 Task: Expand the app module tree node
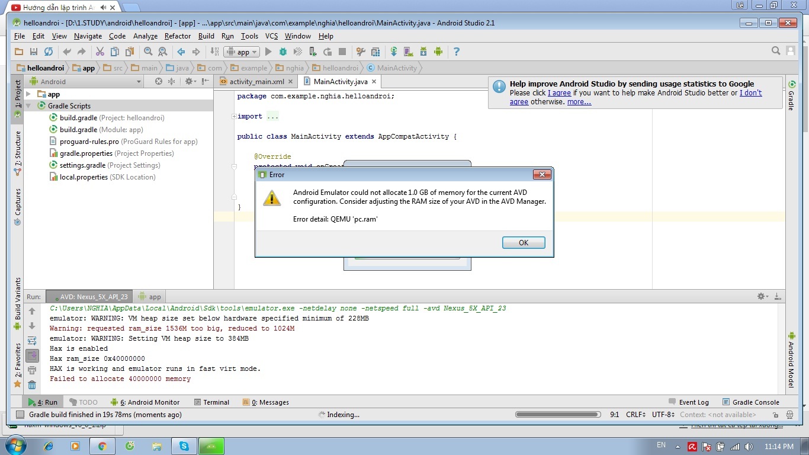(28, 94)
